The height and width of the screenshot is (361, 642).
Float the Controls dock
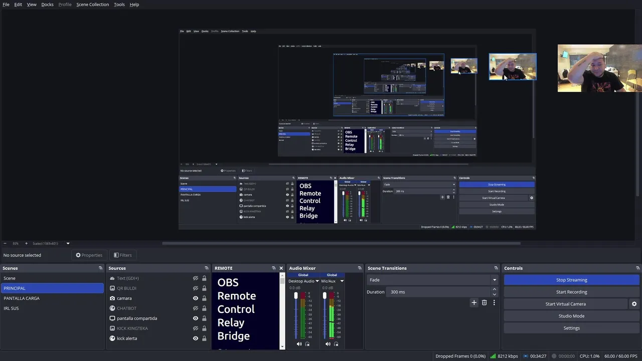[x=638, y=268]
